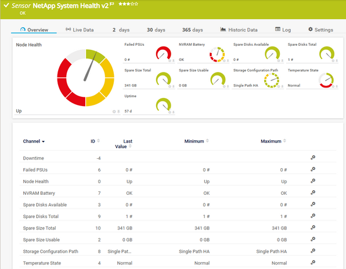Open channel settings for the Downtime row
Viewport: 346px width, 269px height.
313,158
